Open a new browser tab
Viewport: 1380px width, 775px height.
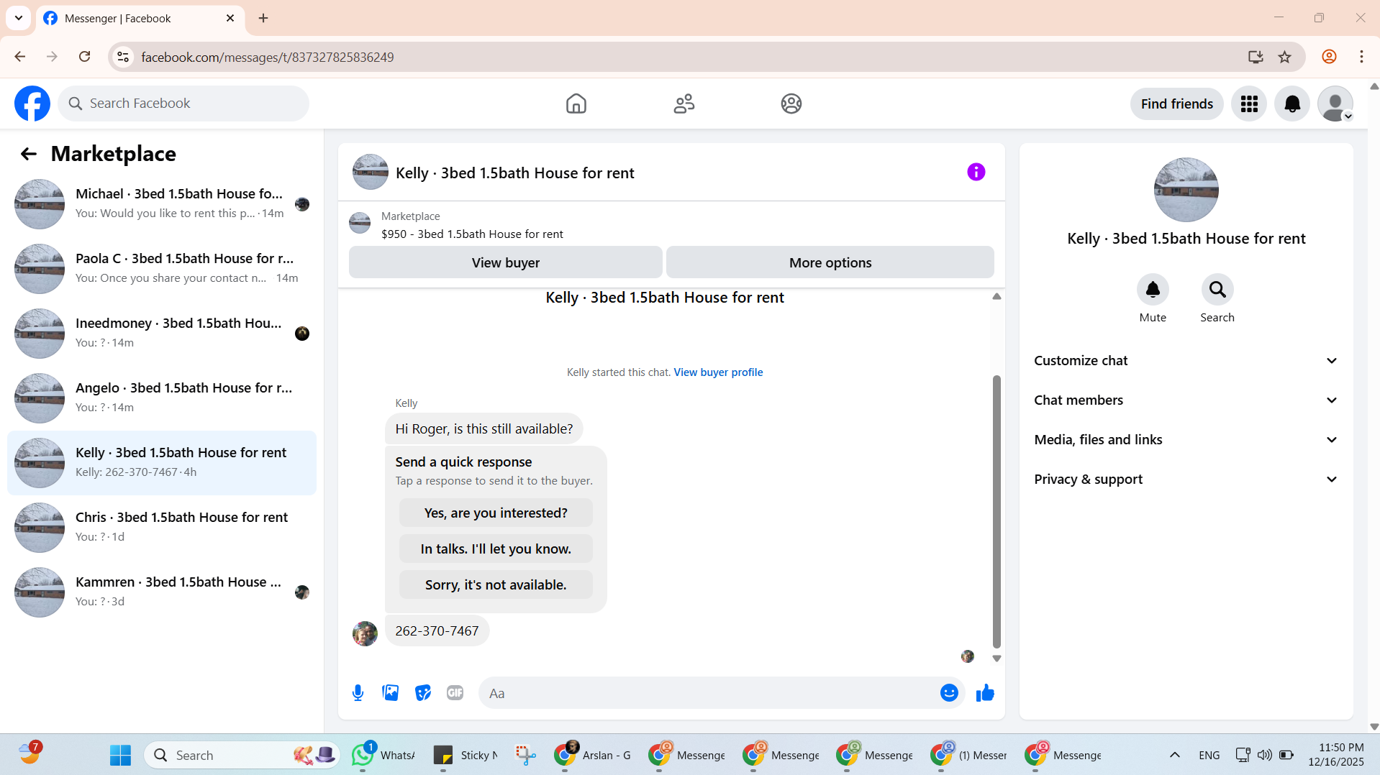coord(263,18)
